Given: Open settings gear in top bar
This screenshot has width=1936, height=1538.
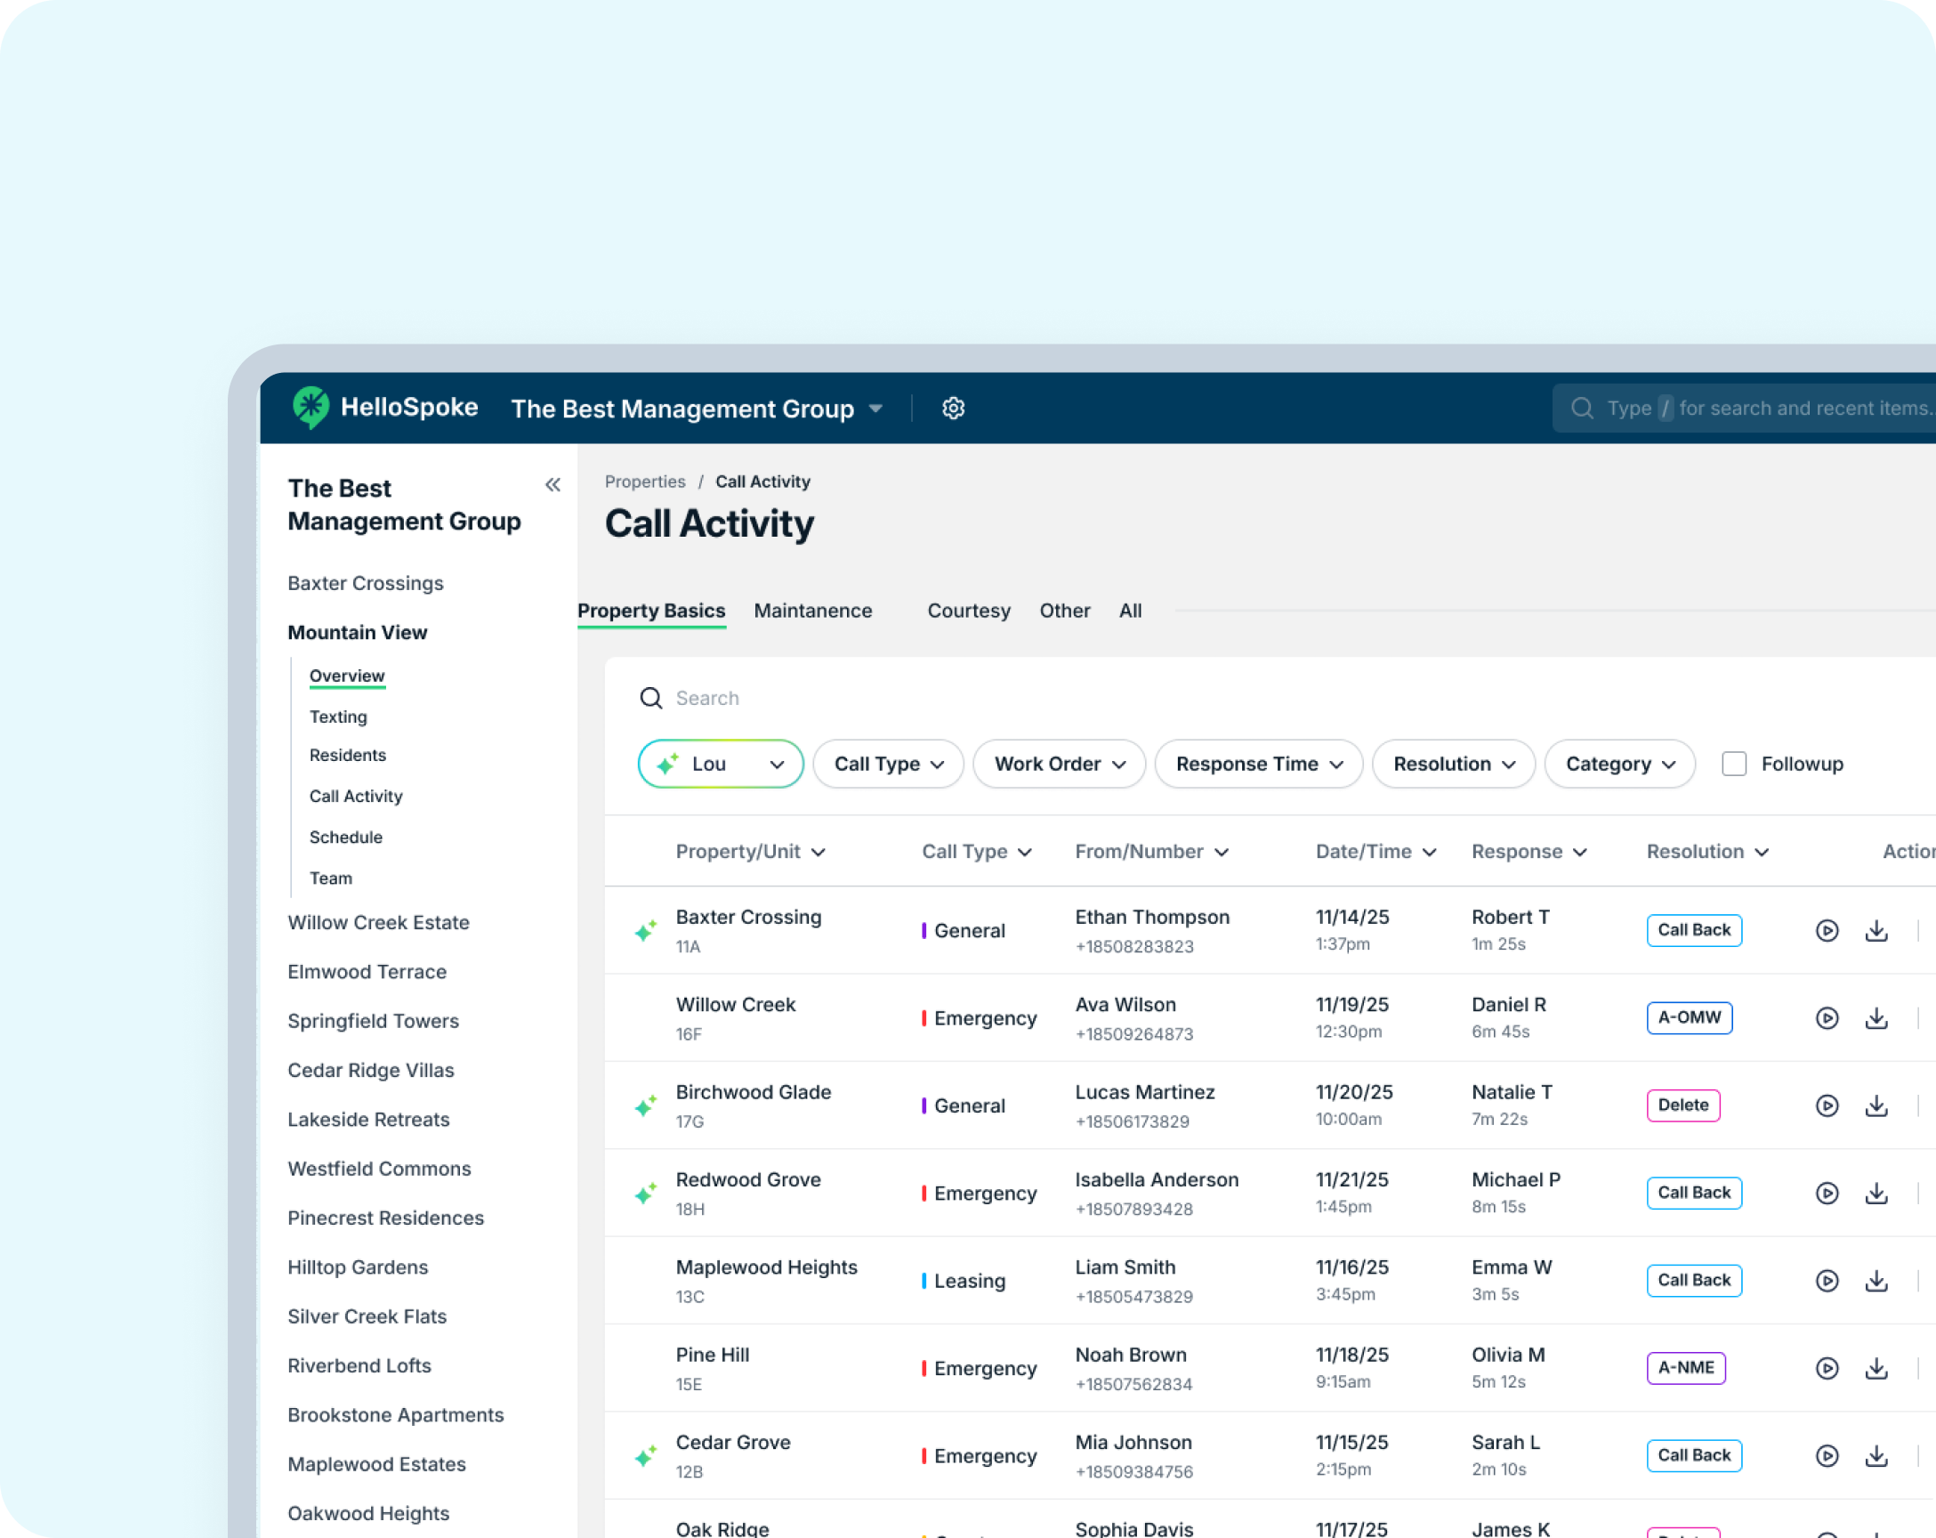Looking at the screenshot, I should (953, 408).
